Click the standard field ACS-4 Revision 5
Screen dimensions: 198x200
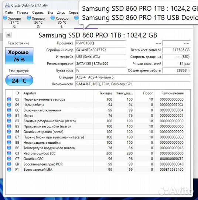pyautogui.click(x=133, y=77)
